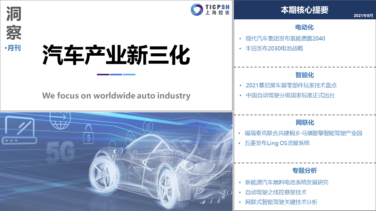Select the 专题分析 section heading
Screen dimensions: 376x211
[x=304, y=171]
